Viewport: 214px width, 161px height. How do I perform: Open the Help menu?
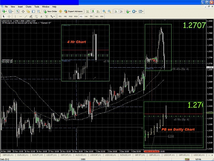[54, 7]
